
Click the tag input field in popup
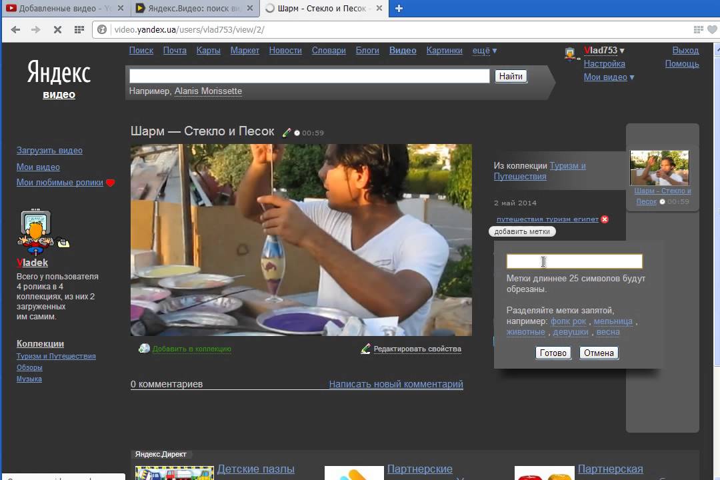pos(574,261)
